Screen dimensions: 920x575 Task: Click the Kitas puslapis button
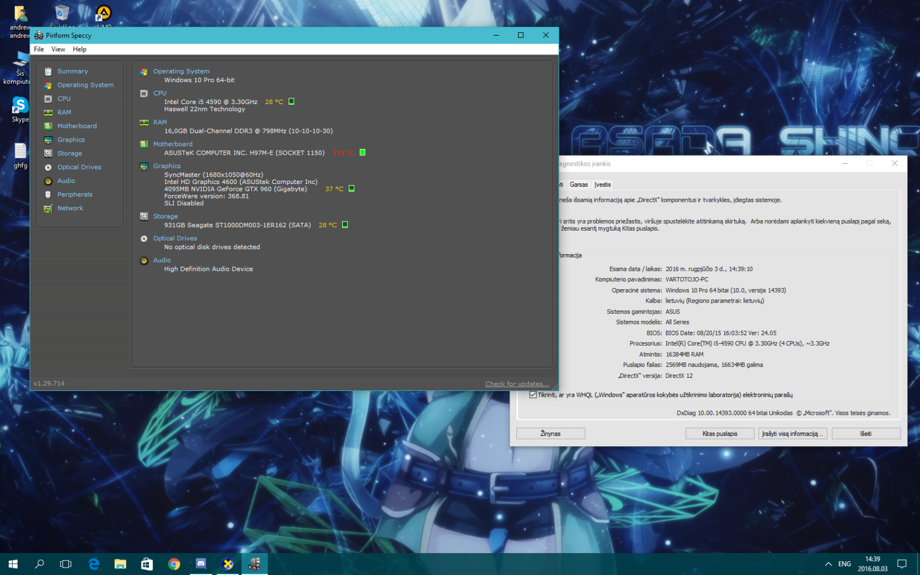point(720,434)
